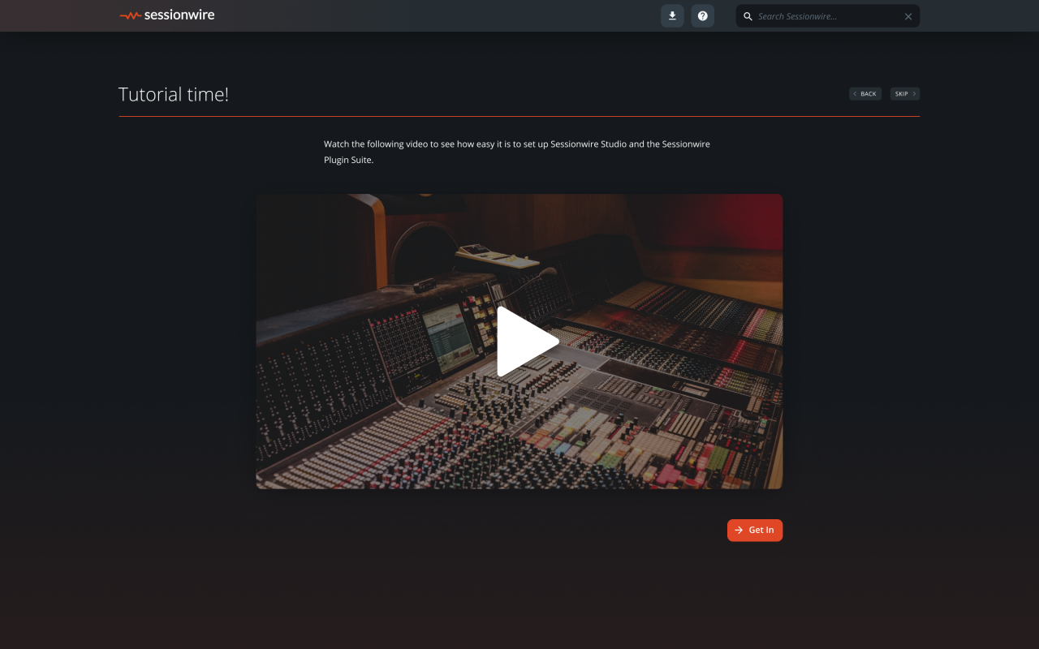Click the computer monitor shown in video thumbnail

click(x=448, y=334)
